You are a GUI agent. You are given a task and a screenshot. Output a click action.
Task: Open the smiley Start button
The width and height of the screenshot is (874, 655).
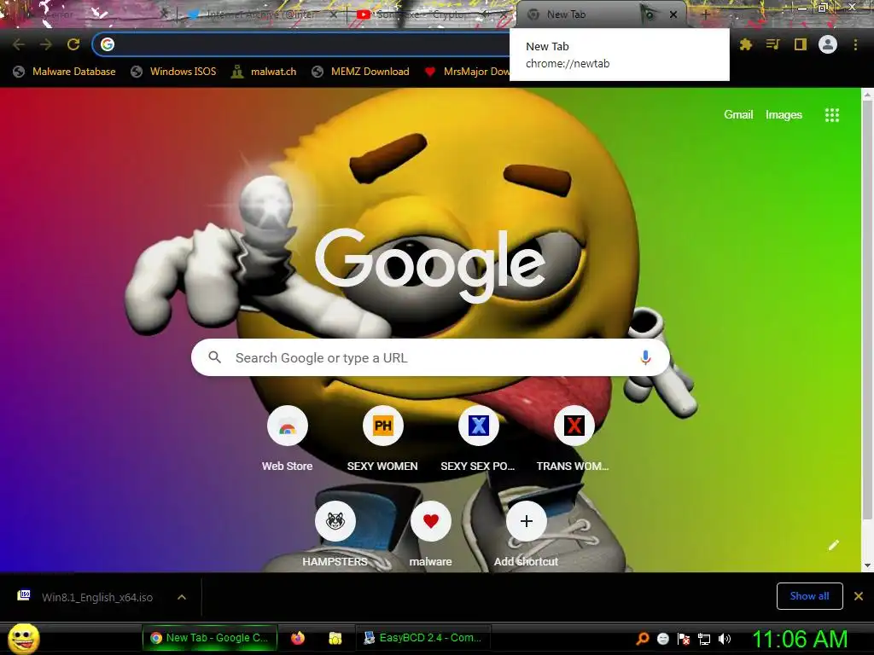pyautogui.click(x=23, y=638)
